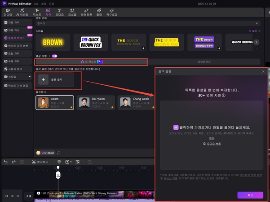Viewport: 270px width, 202px height.
Task: Select the 텍스트 (Text) toolbar icon
Action: pyautogui.click(x=37, y=12)
